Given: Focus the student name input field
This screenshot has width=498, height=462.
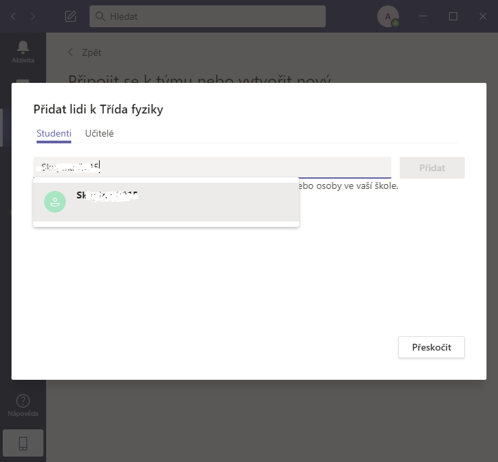Looking at the screenshot, I should pos(212,167).
